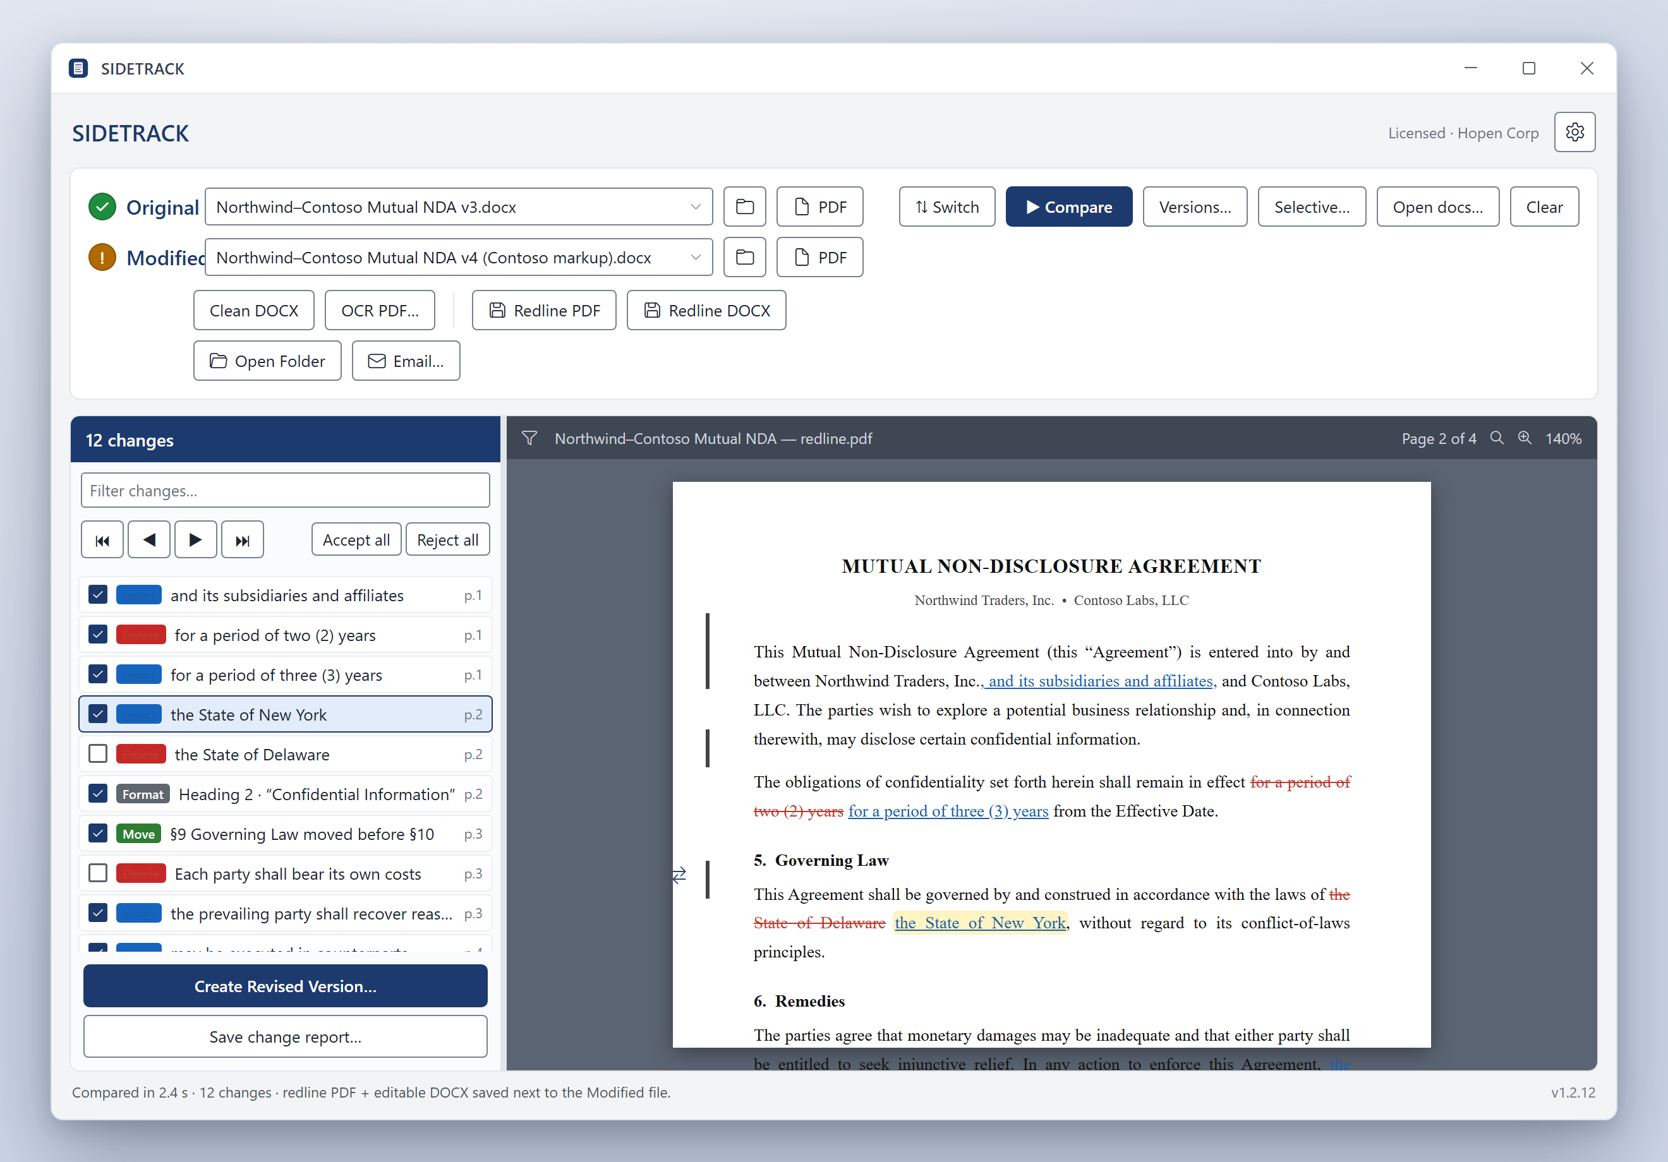The width and height of the screenshot is (1668, 1162).
Task: Click PDF button in Modified row
Action: 819,257
